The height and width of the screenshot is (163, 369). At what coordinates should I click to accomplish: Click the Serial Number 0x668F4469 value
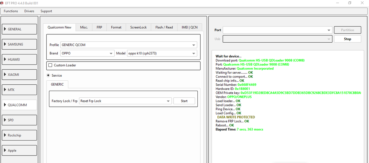[247, 85]
